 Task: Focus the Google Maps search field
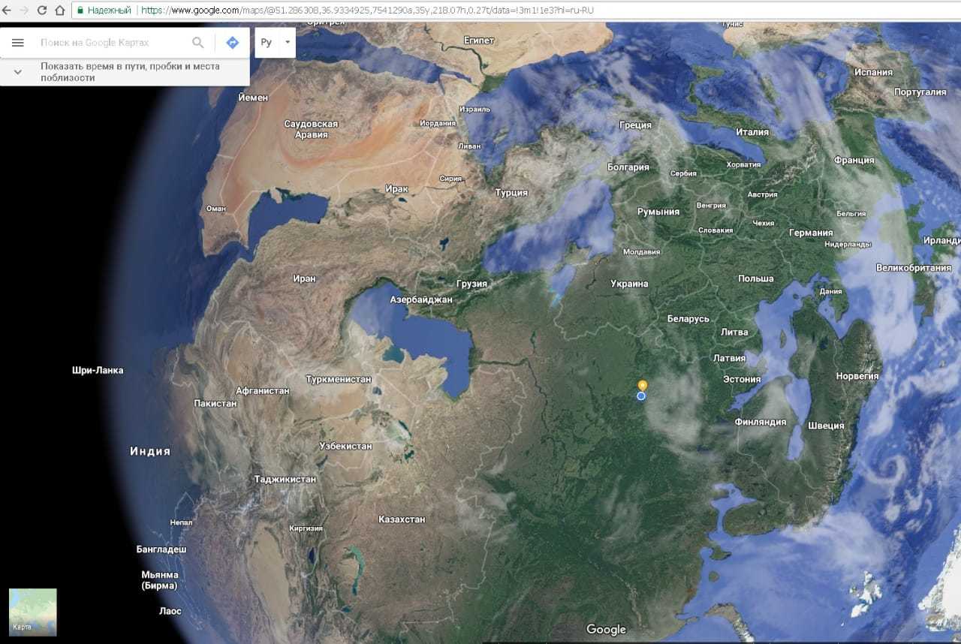113,43
